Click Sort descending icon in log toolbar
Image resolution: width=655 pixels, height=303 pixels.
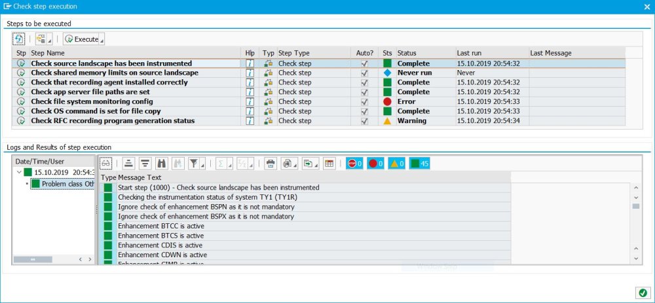145,164
